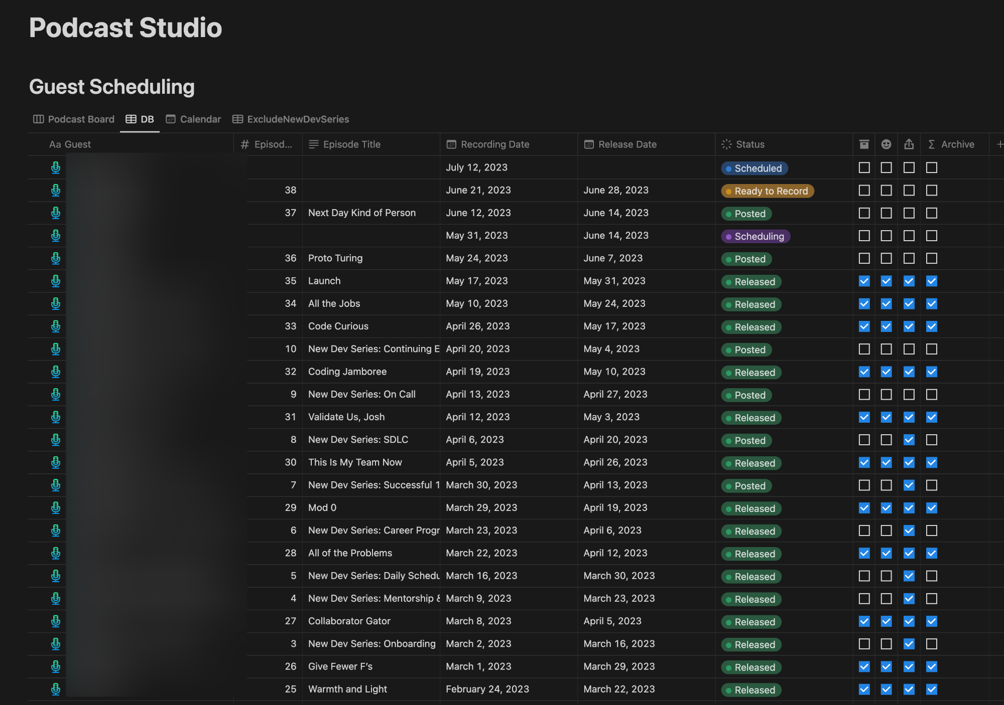
Task: Click the smiley face column header icon
Action: pyautogui.click(x=886, y=144)
